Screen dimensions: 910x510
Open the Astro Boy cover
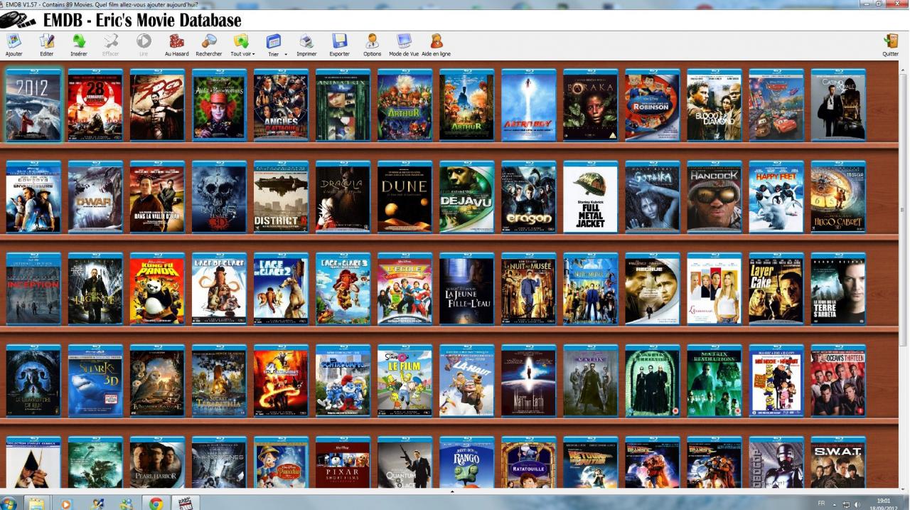(528, 105)
